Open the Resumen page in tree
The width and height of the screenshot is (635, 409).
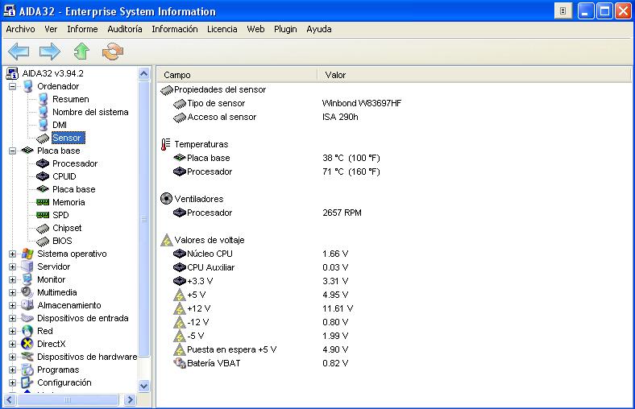point(70,99)
